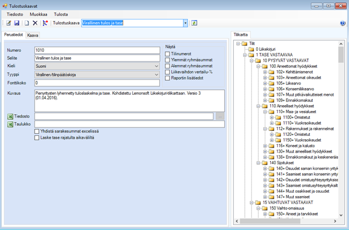Click the new blank document icon
This screenshot has width=349, height=230.
click(x=26, y=23)
